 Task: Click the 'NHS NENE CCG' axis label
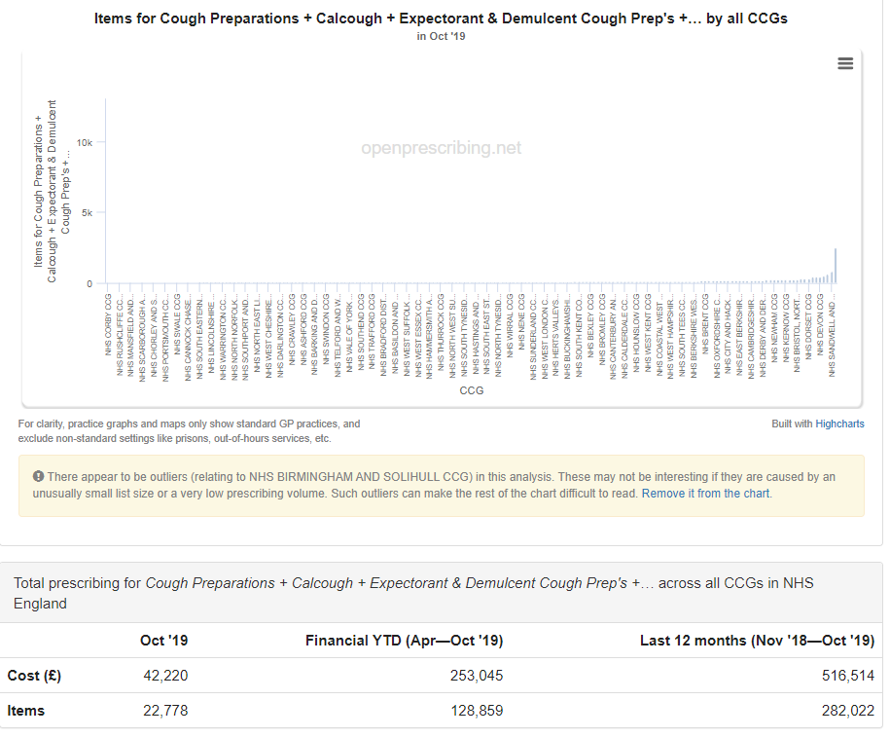click(521, 321)
